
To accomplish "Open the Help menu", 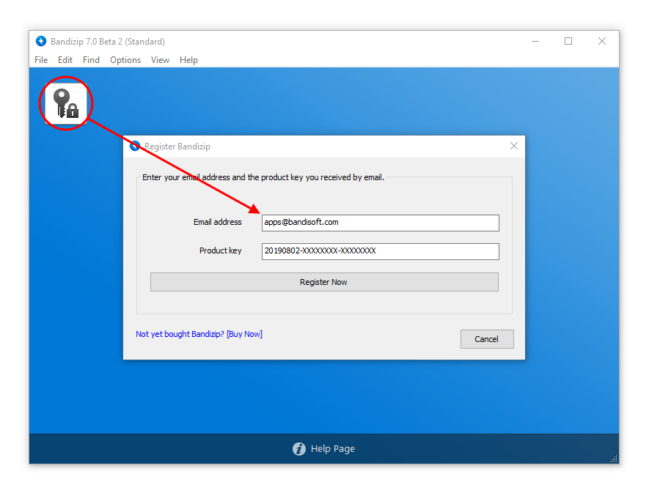I will pos(188,60).
